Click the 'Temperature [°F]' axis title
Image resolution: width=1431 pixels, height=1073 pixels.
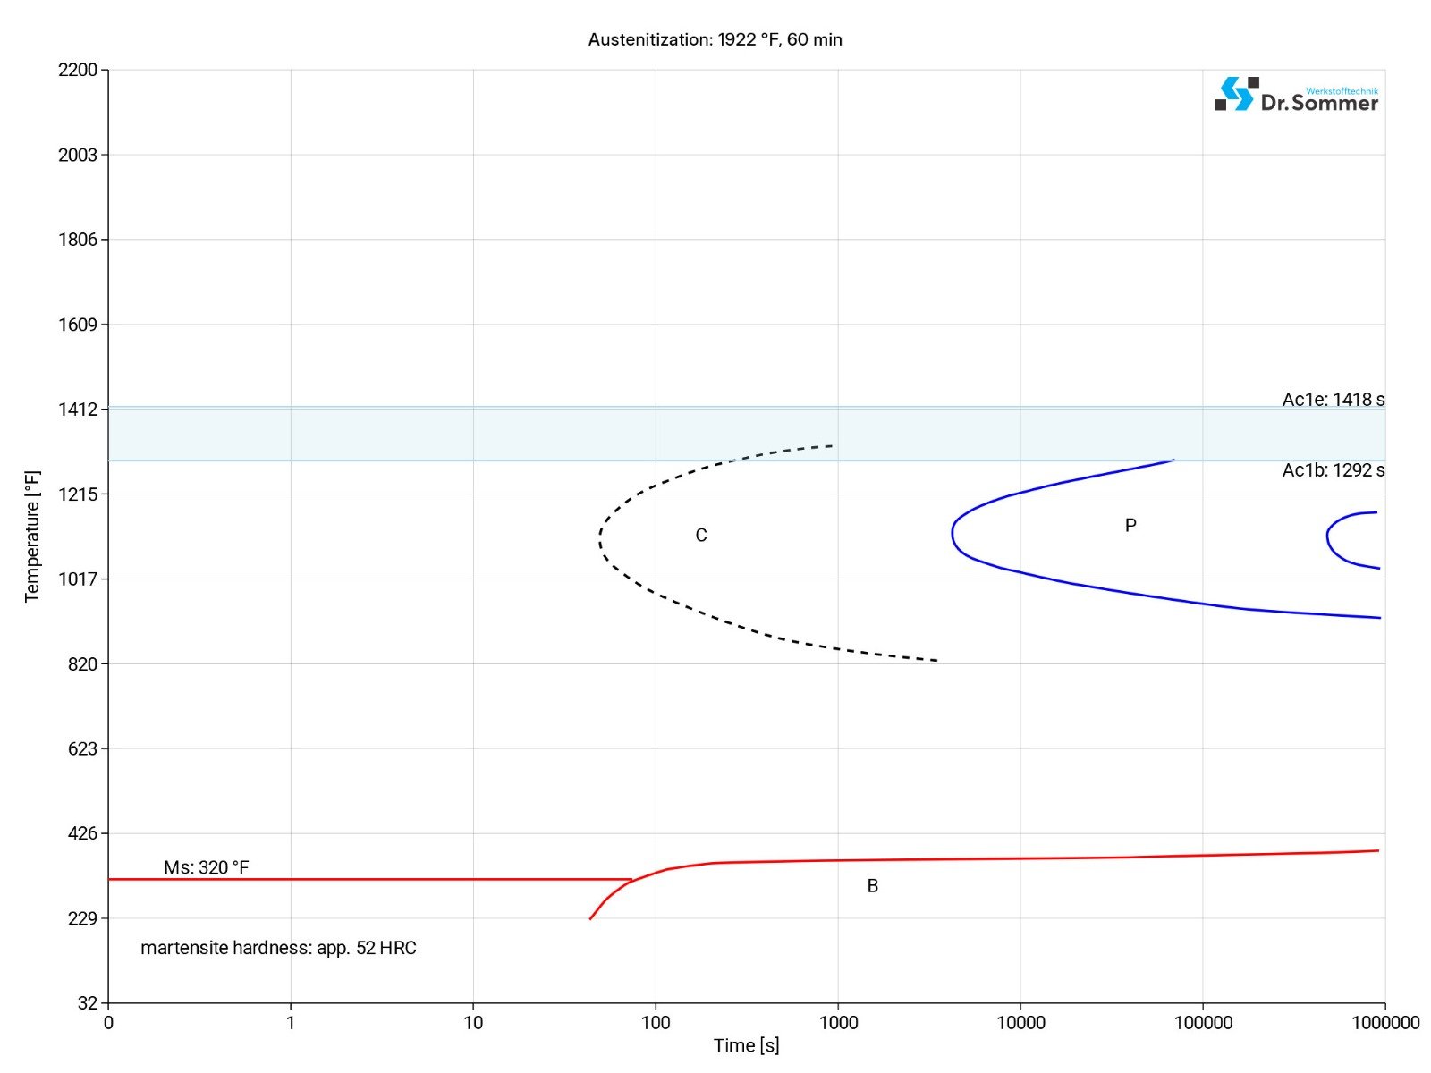click(x=32, y=536)
